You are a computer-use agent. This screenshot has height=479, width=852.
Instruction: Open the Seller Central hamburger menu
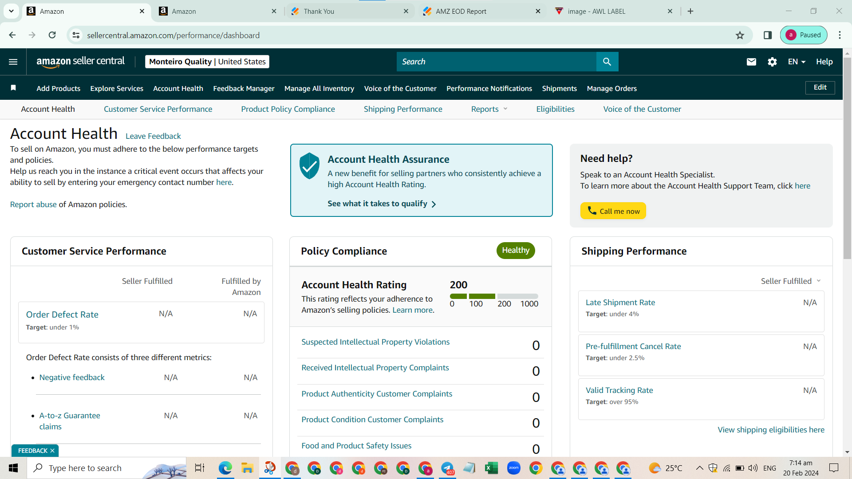[13, 62]
